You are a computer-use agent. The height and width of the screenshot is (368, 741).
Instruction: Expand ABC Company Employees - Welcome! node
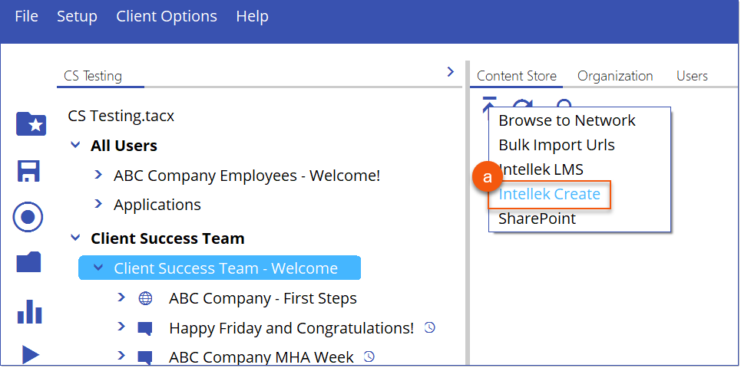(98, 175)
